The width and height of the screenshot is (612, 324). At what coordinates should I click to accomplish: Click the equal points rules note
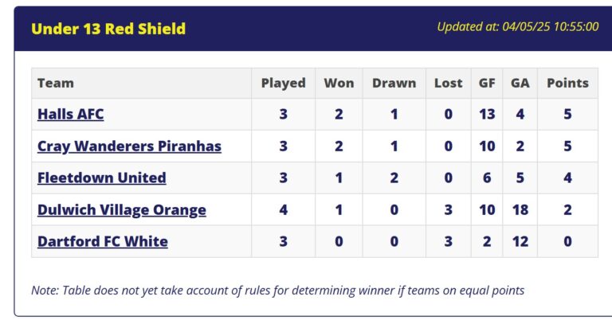[x=278, y=291]
